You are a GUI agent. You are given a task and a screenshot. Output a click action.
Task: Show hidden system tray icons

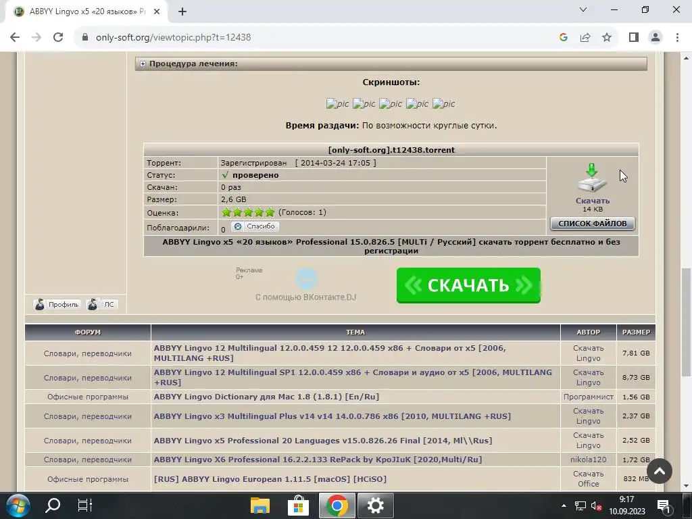[x=564, y=505]
